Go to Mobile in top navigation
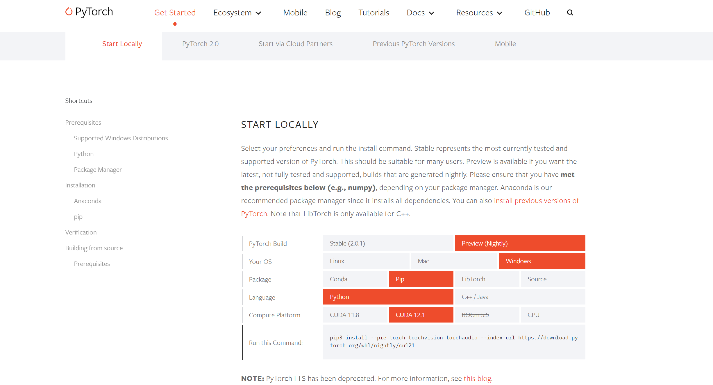The image size is (713, 385). (x=295, y=13)
